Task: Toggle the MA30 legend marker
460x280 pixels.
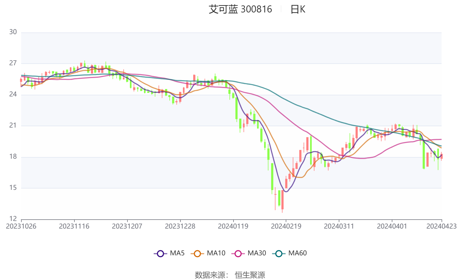Action: point(238,254)
